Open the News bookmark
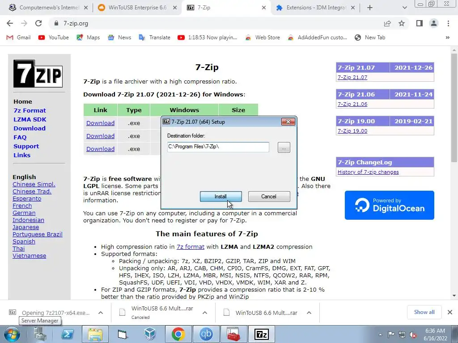 [119, 38]
